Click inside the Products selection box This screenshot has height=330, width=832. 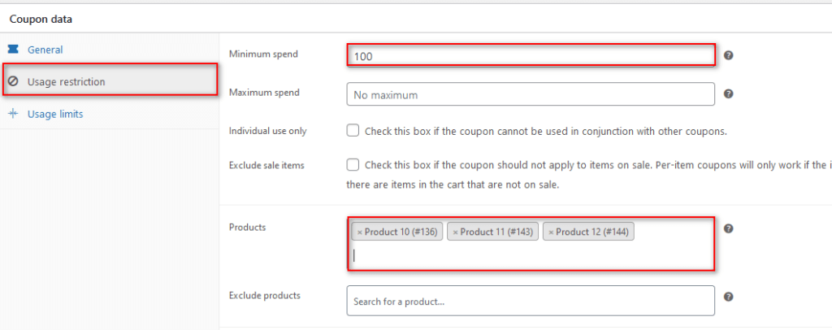(x=531, y=244)
